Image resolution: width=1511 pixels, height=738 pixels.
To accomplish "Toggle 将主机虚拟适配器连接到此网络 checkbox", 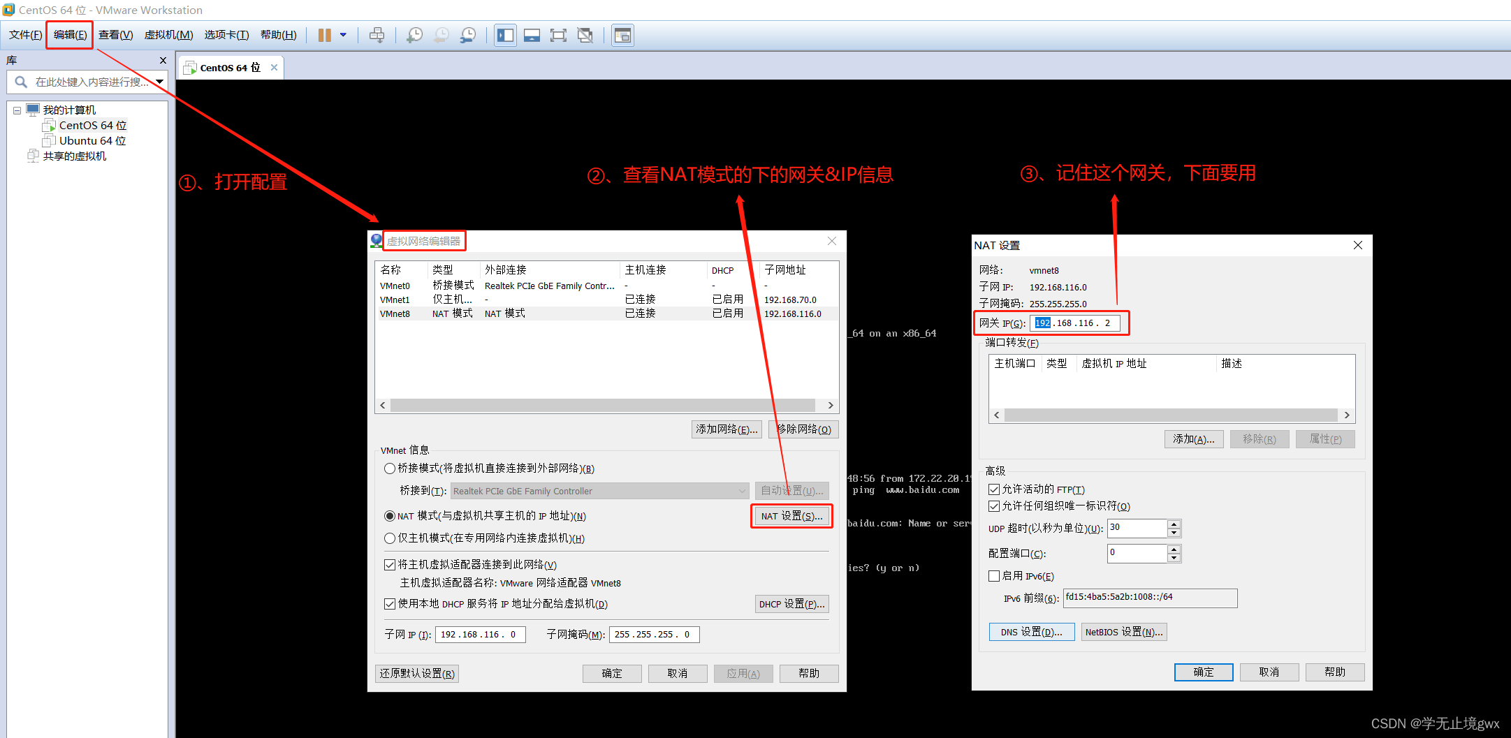I will (390, 565).
